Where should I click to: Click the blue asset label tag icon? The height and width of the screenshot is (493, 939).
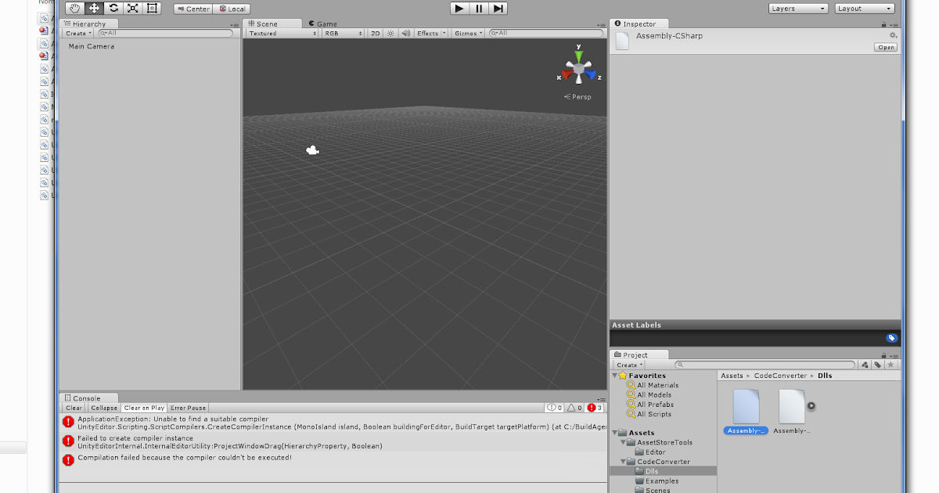coord(891,338)
